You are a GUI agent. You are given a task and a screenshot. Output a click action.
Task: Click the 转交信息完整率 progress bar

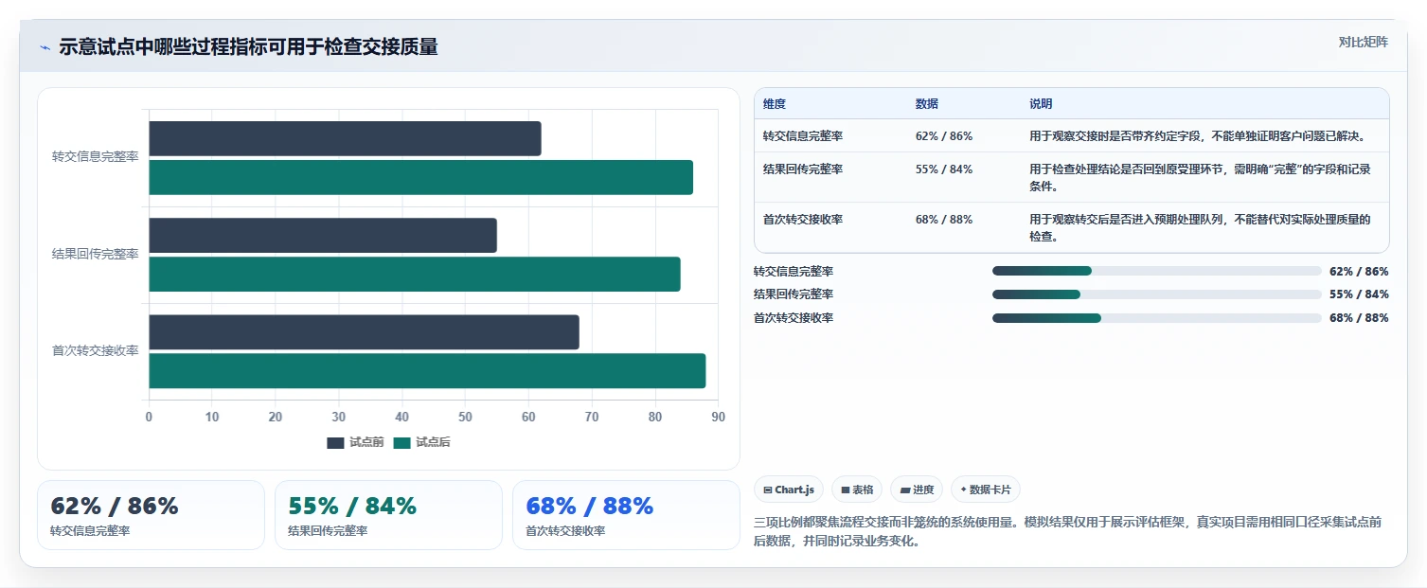click(1156, 271)
